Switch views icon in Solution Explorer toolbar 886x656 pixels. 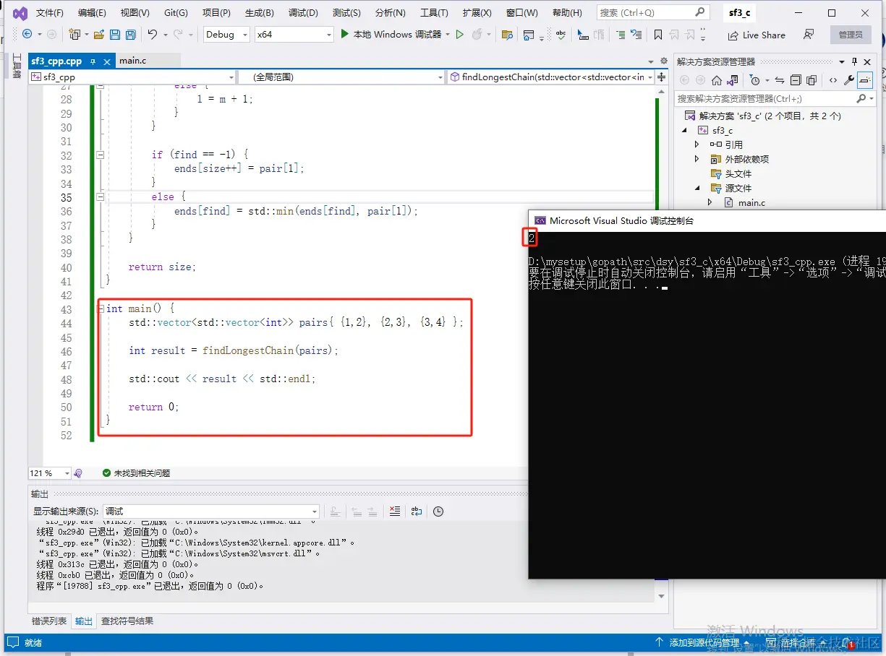[733, 80]
